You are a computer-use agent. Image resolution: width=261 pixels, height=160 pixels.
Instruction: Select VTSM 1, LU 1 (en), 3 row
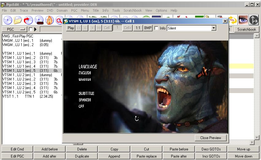32,62
